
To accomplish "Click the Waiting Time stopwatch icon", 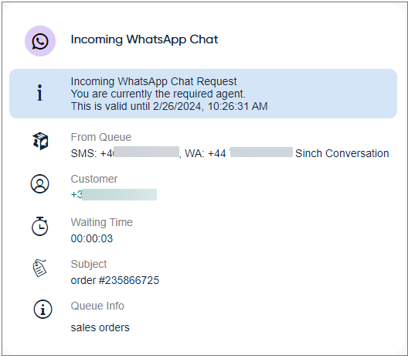I will (40, 226).
